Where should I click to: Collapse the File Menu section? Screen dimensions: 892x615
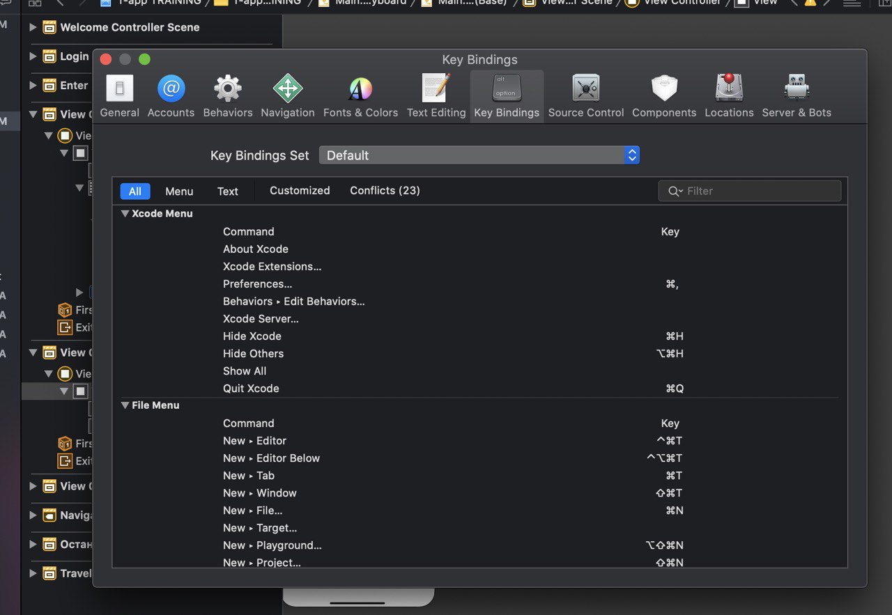[x=125, y=405]
